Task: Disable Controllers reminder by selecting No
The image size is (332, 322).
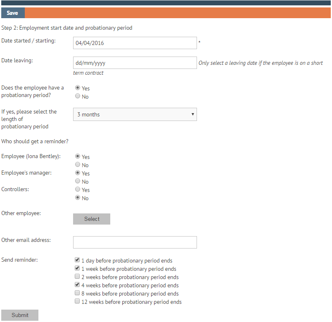Action: click(x=78, y=197)
